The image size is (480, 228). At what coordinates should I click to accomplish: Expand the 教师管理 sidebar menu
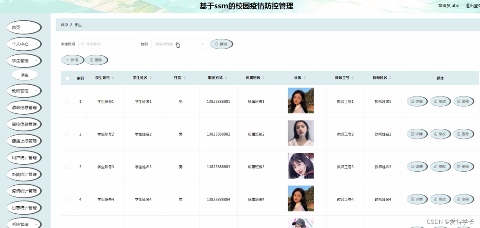pos(24,91)
